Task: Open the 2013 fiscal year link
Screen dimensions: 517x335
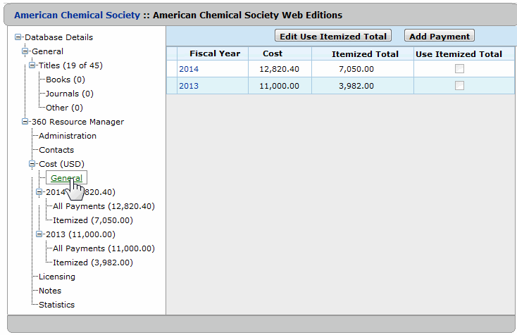Action: (x=189, y=85)
